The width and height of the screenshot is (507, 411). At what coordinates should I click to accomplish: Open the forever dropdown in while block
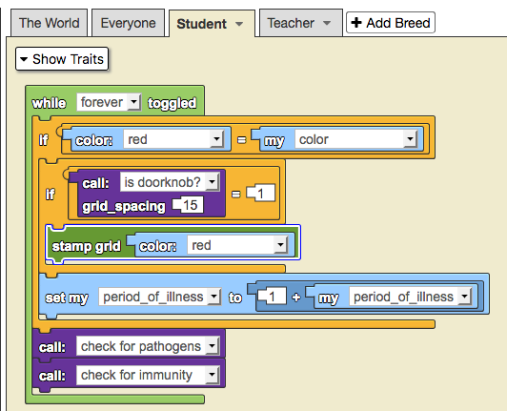[x=109, y=103]
